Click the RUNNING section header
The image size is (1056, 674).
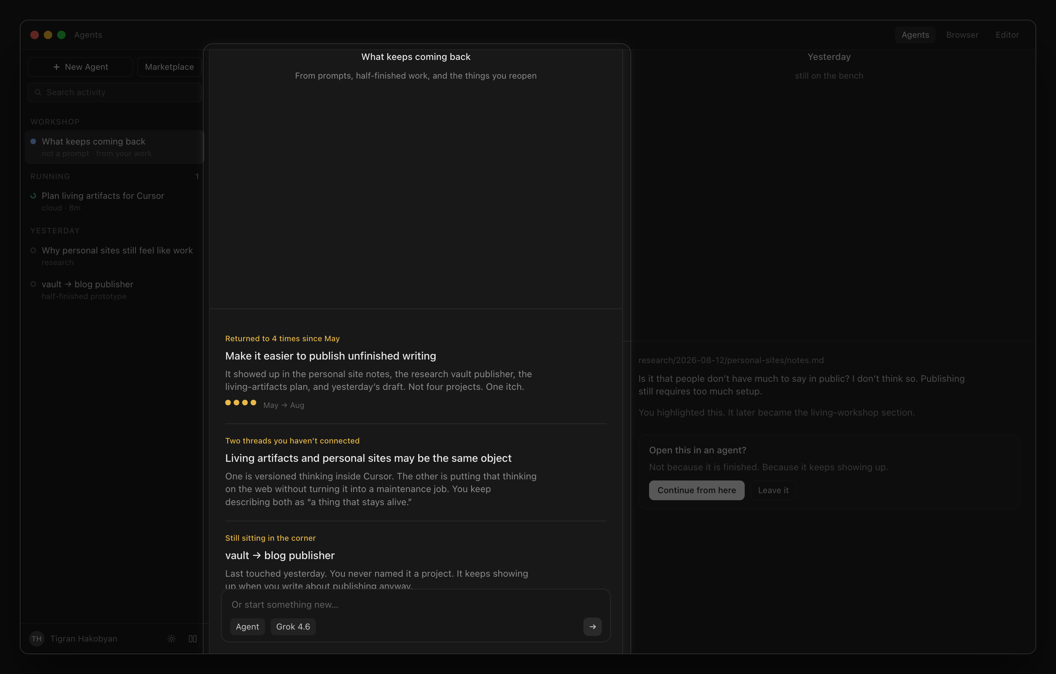50,177
